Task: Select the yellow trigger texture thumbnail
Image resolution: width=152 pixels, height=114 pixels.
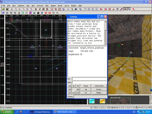Action: coord(102,101)
